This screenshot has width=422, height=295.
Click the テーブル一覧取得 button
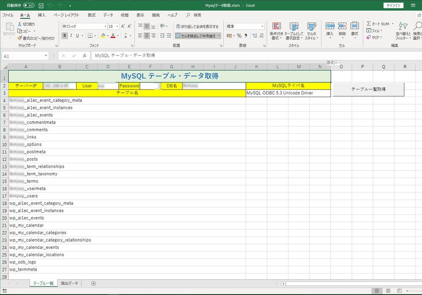pyautogui.click(x=368, y=89)
